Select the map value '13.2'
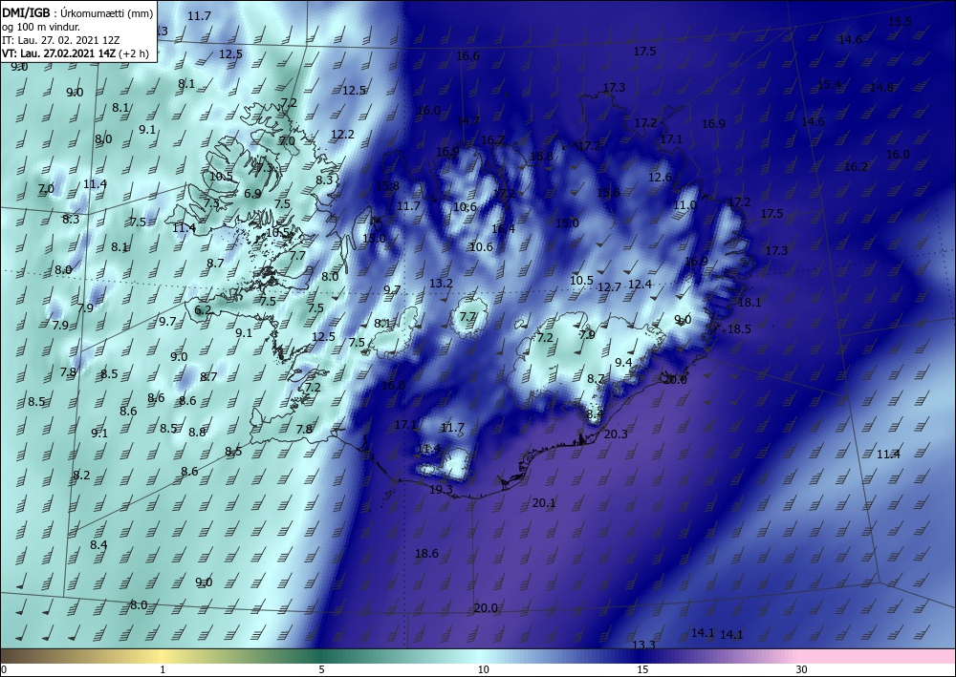This screenshot has width=956, height=677. 441,283
